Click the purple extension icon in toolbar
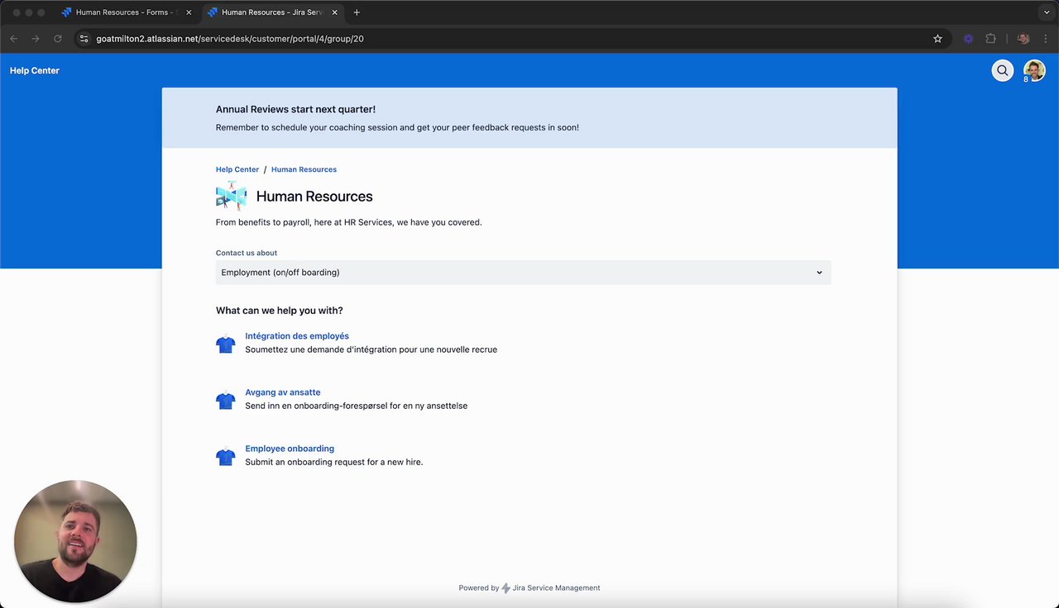 [x=968, y=39]
